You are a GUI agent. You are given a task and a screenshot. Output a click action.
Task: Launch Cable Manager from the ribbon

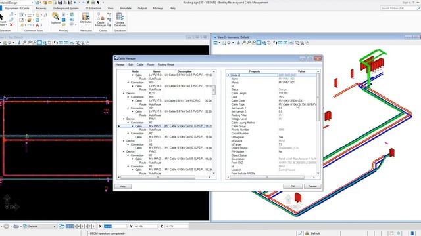tap(101, 20)
